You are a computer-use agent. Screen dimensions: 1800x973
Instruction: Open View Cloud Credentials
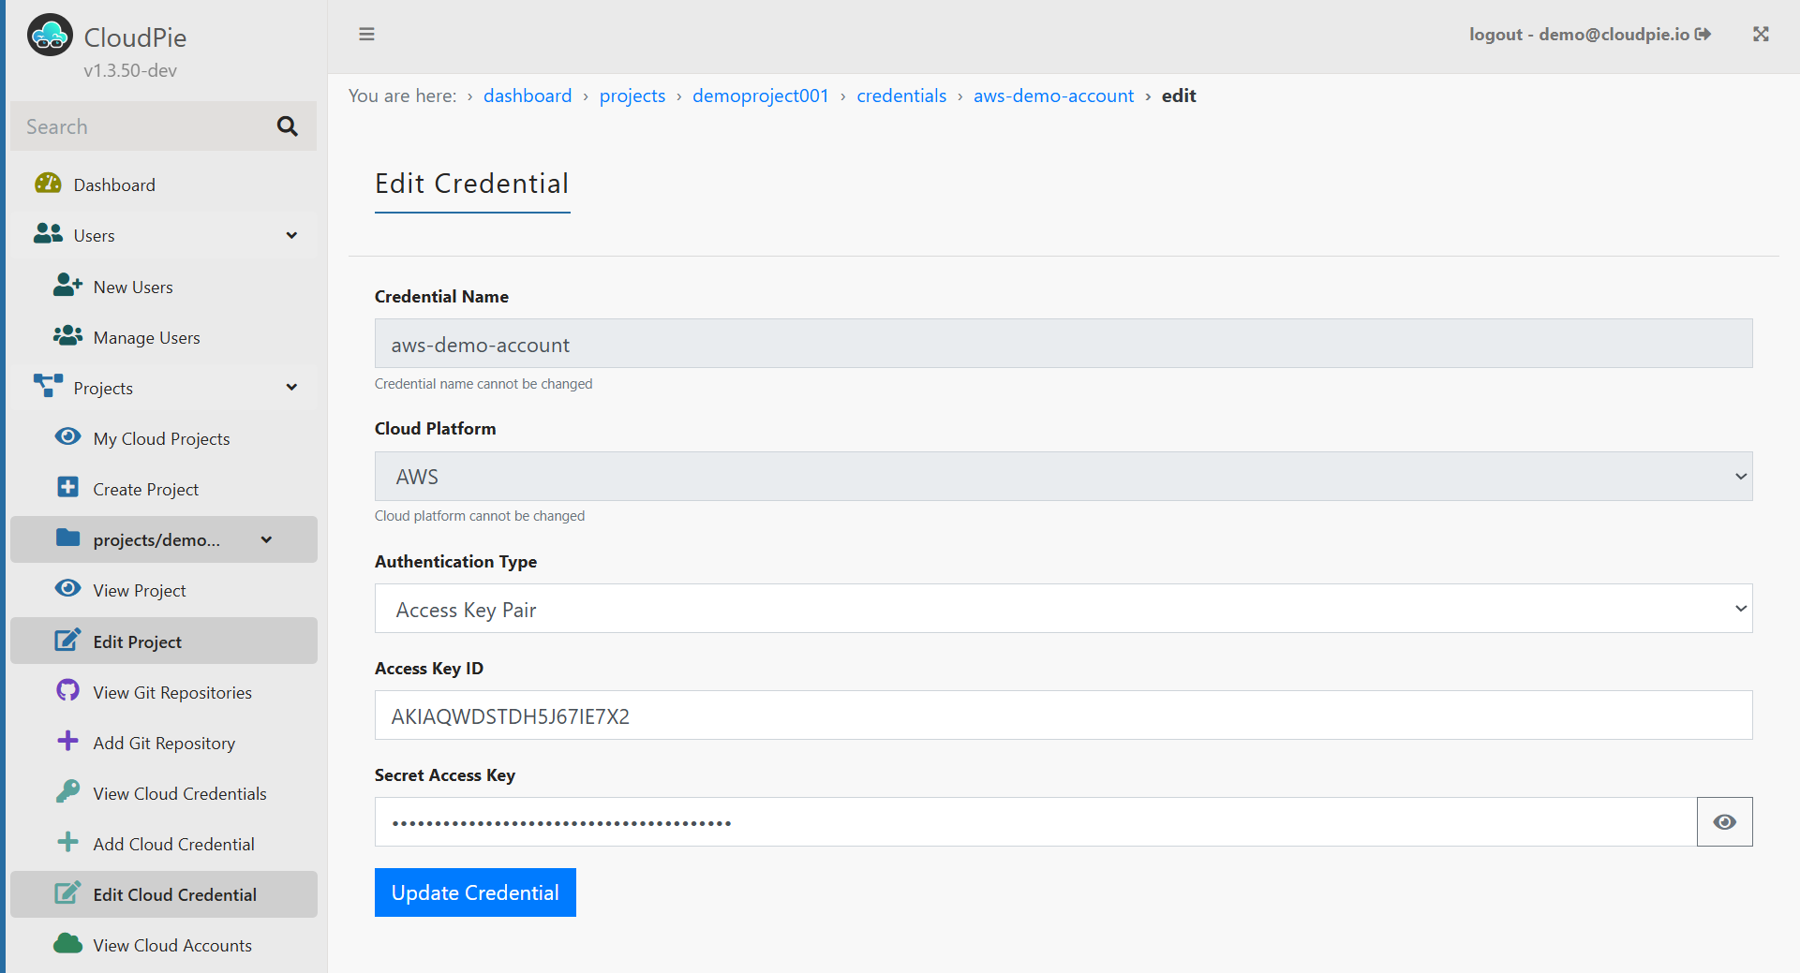click(163, 793)
